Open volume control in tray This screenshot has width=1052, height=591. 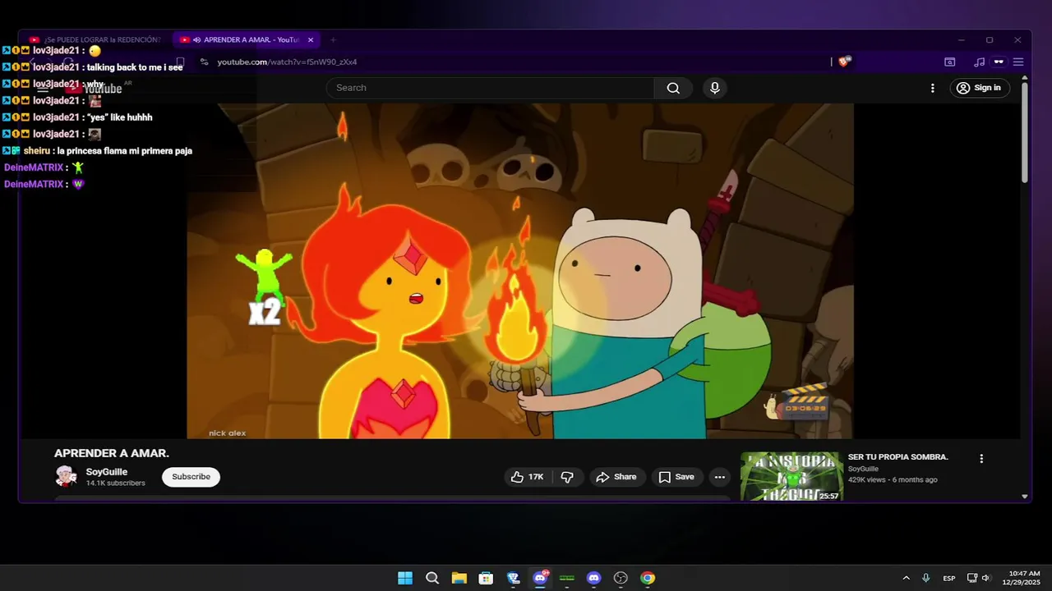986,578
